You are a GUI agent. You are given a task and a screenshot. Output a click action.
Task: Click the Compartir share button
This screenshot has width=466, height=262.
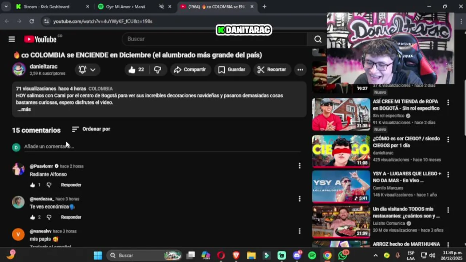pos(190,70)
